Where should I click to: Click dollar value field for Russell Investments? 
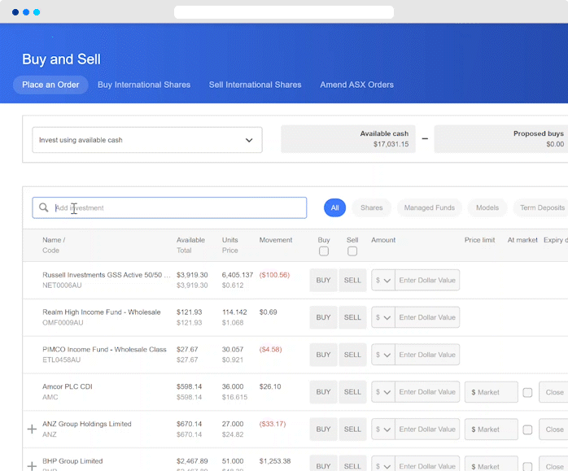pos(427,280)
